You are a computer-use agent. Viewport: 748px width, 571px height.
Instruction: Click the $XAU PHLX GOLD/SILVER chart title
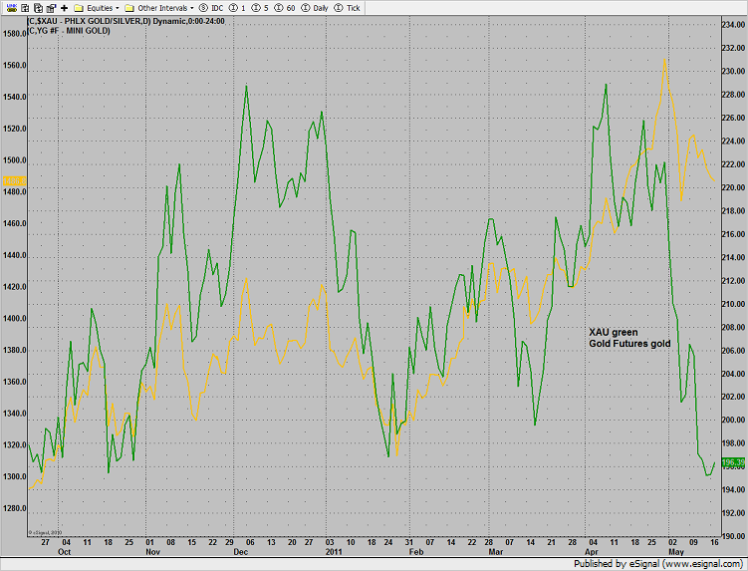click(x=126, y=22)
